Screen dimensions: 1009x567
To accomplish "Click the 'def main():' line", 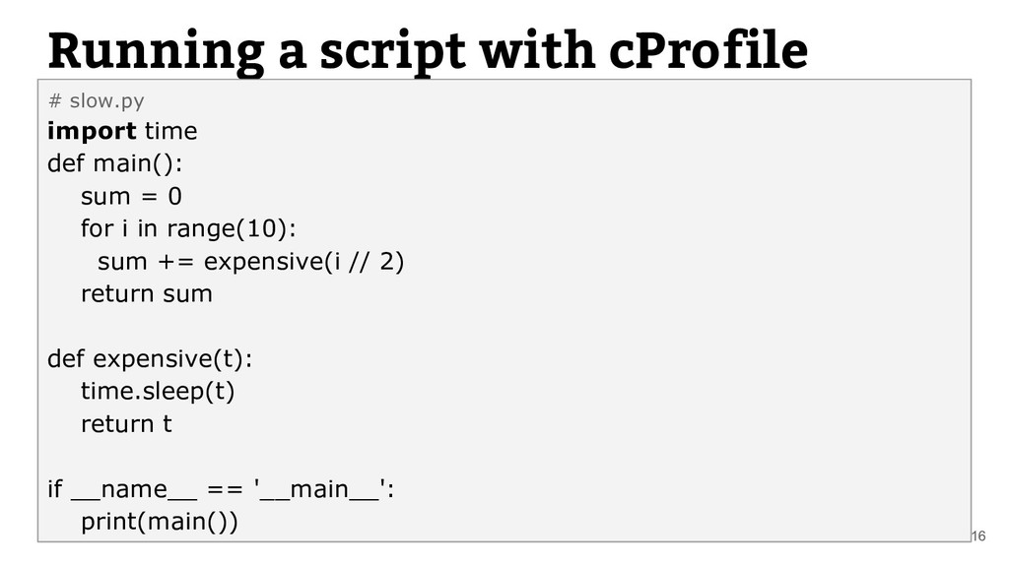I will (115, 163).
